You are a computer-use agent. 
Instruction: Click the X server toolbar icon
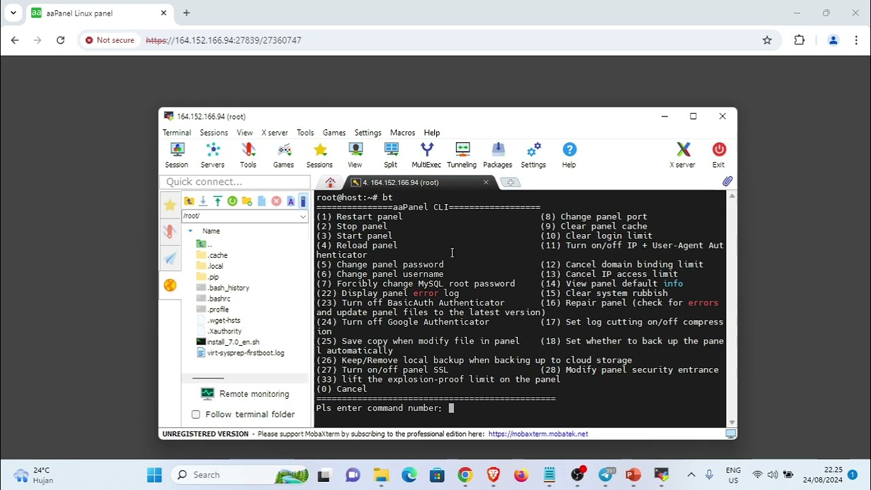683,155
